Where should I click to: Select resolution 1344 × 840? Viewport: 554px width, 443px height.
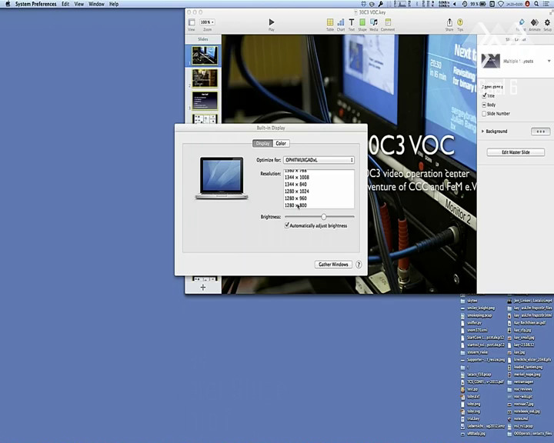(319, 185)
